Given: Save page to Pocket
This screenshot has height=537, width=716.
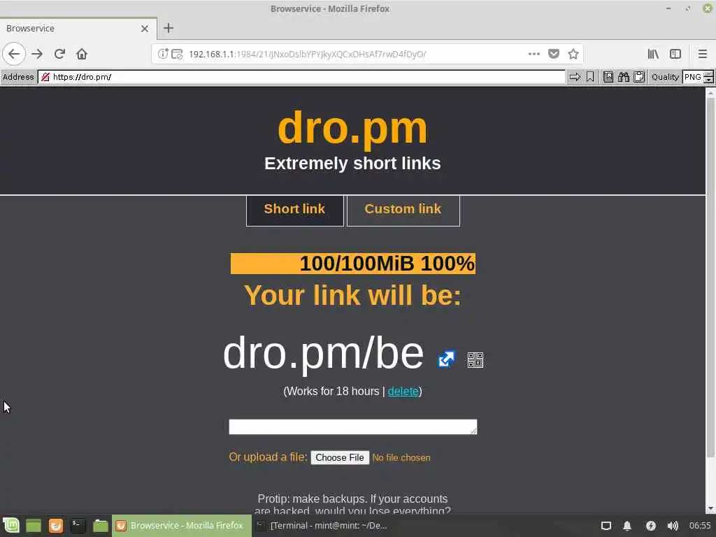Looking at the screenshot, I should click(554, 54).
